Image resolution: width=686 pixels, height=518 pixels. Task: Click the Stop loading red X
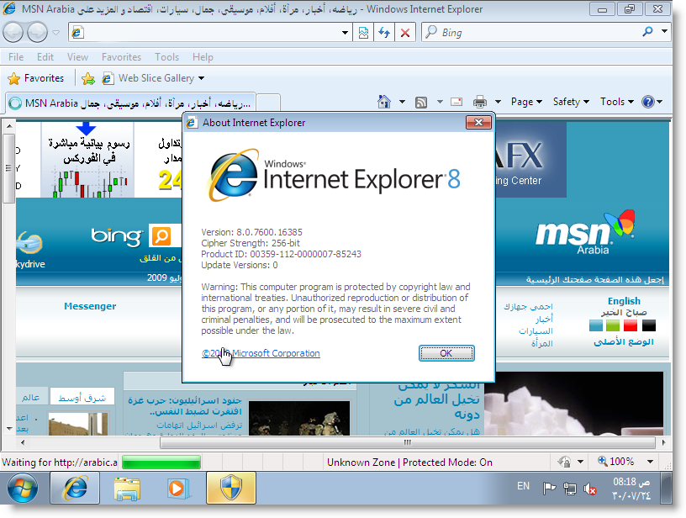(405, 33)
